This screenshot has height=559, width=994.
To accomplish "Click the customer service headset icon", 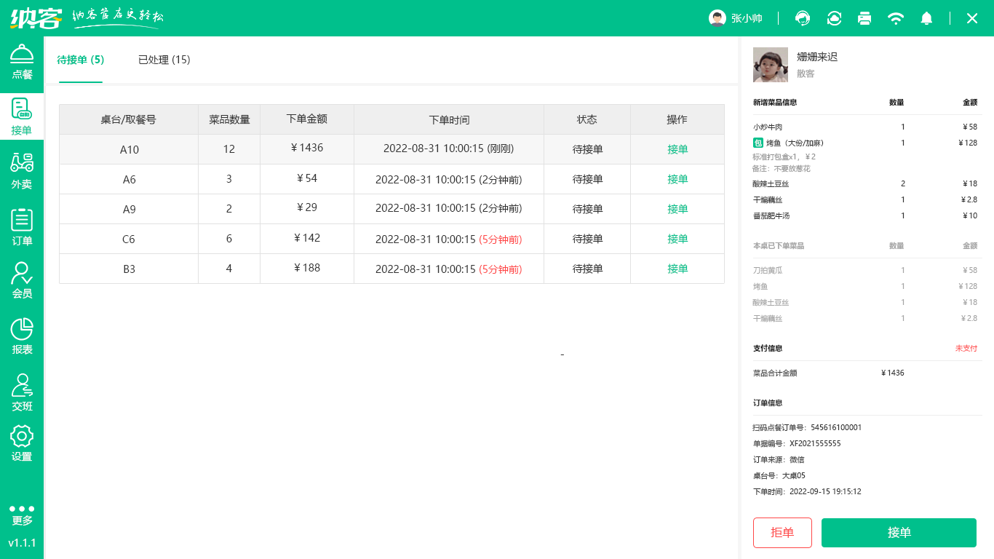I will pos(803,18).
